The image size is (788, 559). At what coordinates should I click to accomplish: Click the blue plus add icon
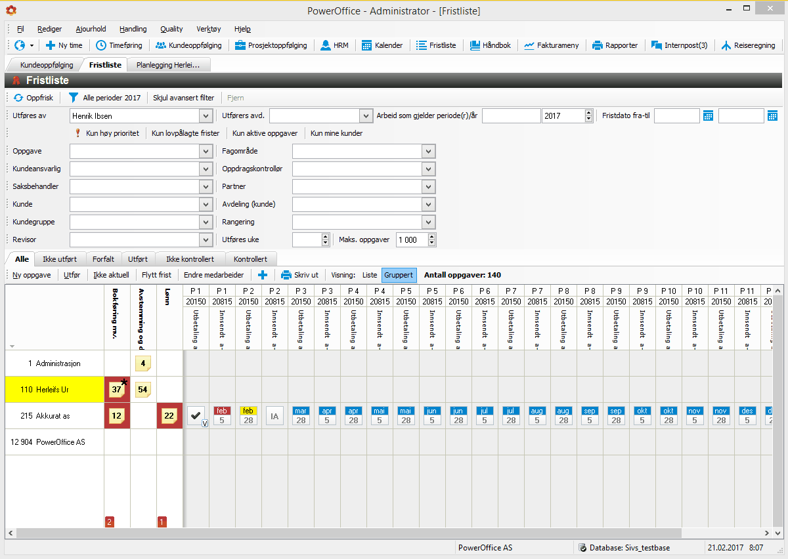tap(262, 275)
